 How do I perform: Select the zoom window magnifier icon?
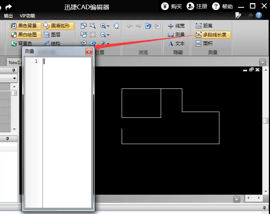93,26
